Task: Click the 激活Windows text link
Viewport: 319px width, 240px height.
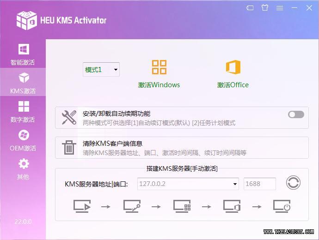Action: 159,85
